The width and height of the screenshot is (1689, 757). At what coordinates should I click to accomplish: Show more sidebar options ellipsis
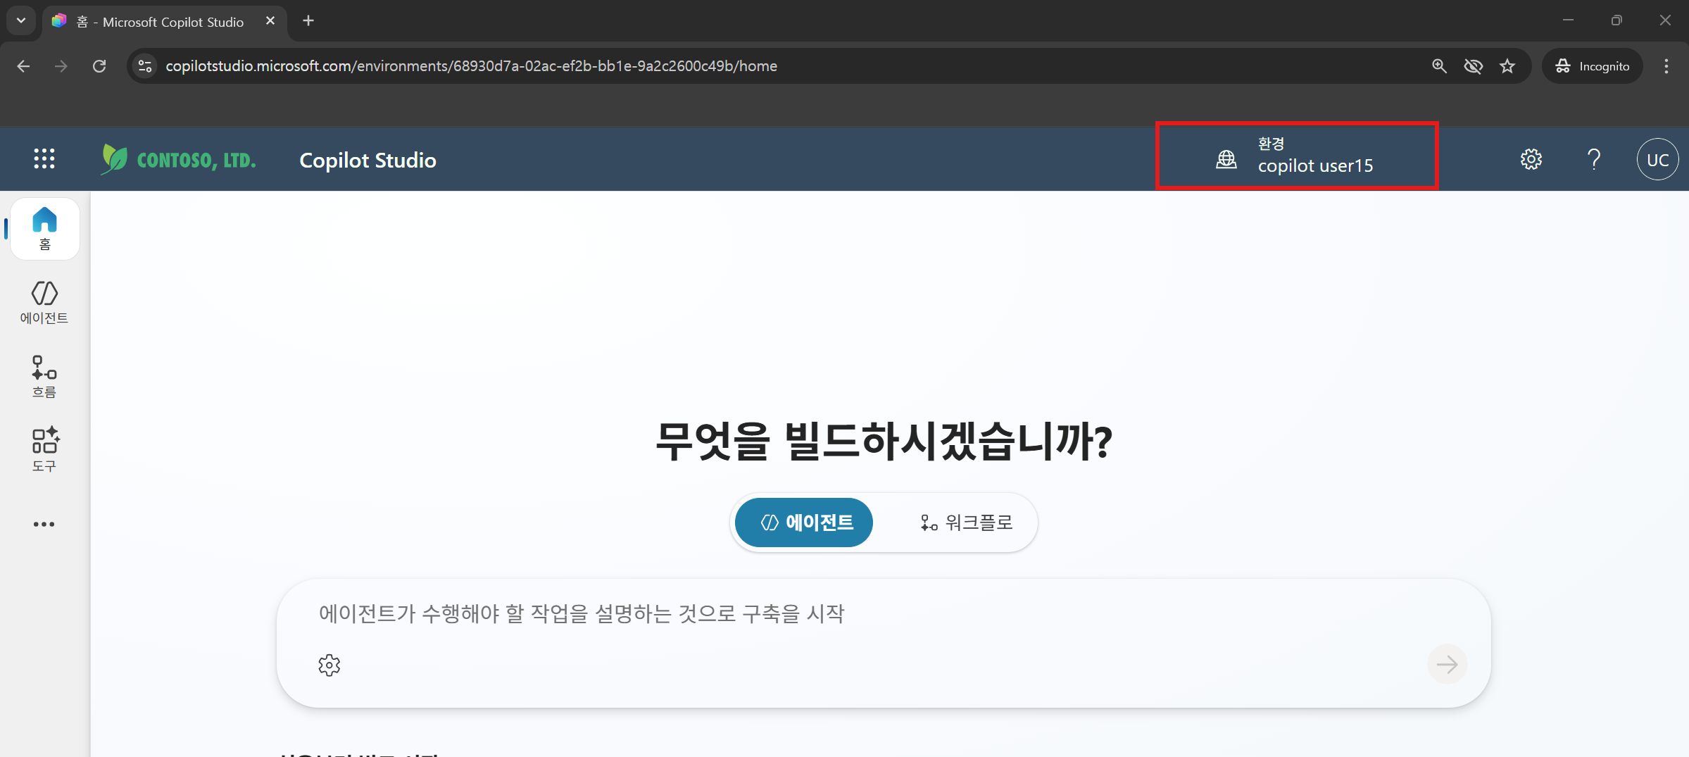point(44,524)
